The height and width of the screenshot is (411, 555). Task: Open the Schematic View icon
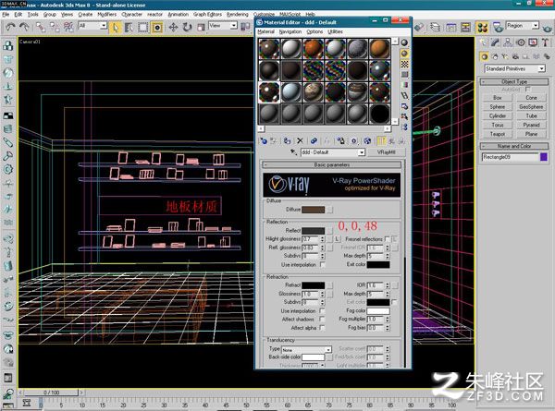466,27
